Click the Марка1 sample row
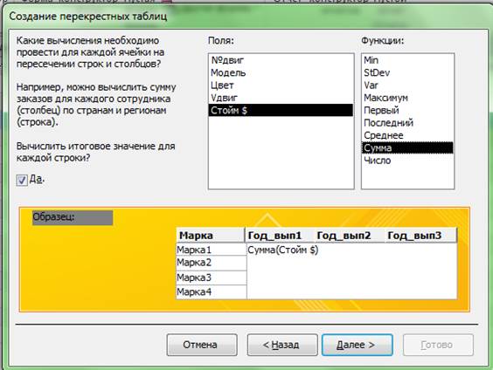The image size is (493, 370). [x=212, y=250]
